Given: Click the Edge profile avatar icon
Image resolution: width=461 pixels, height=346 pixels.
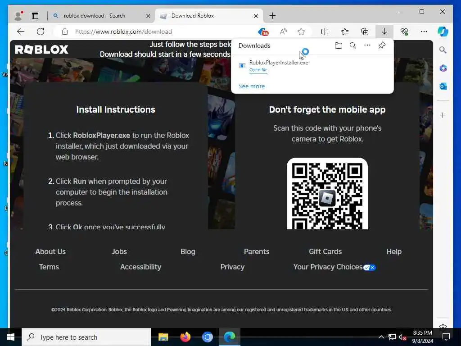Looking at the screenshot, I should pos(18,16).
